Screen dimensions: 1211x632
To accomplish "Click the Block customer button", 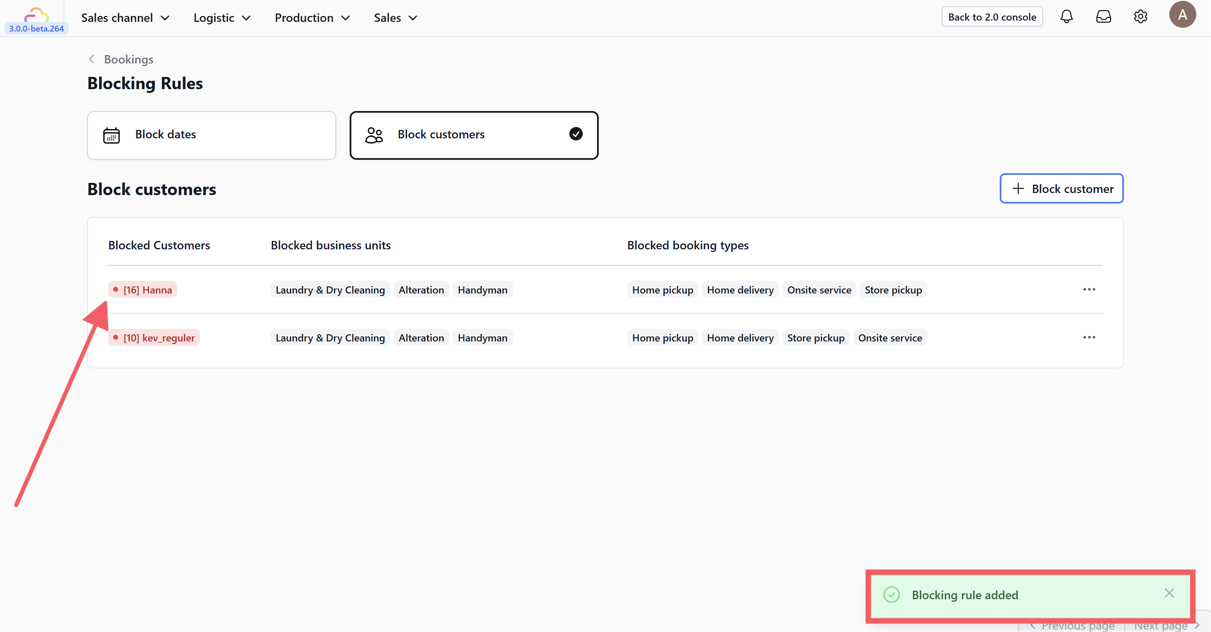I will (x=1061, y=188).
